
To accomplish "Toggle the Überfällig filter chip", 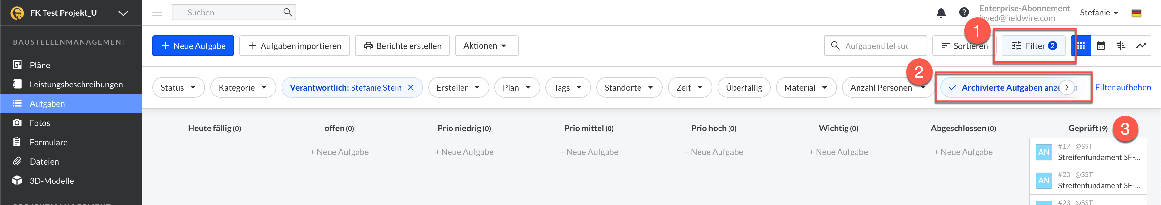I will 743,88.
